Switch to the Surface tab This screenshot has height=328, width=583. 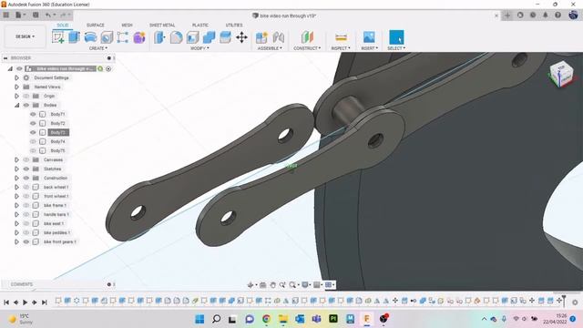pyautogui.click(x=95, y=25)
